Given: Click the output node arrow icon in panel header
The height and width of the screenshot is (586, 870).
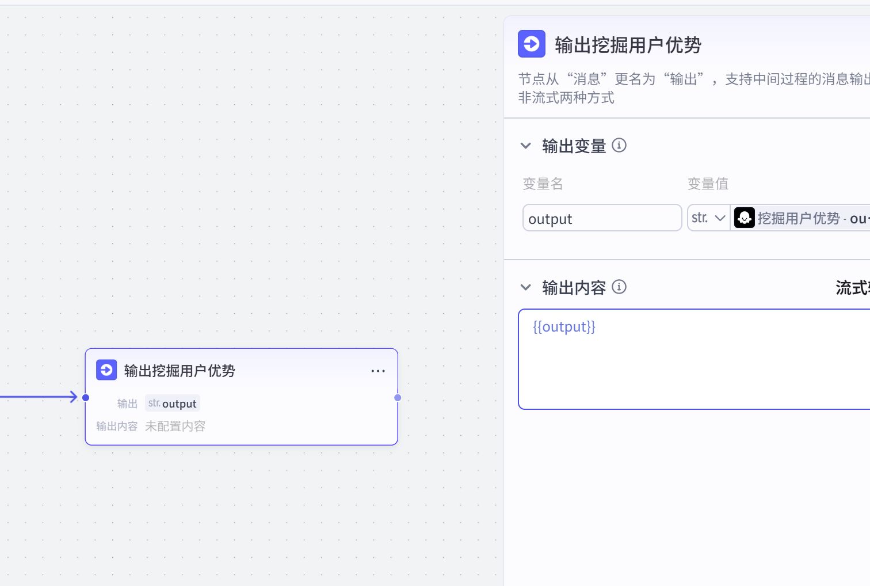Looking at the screenshot, I should click(x=531, y=44).
